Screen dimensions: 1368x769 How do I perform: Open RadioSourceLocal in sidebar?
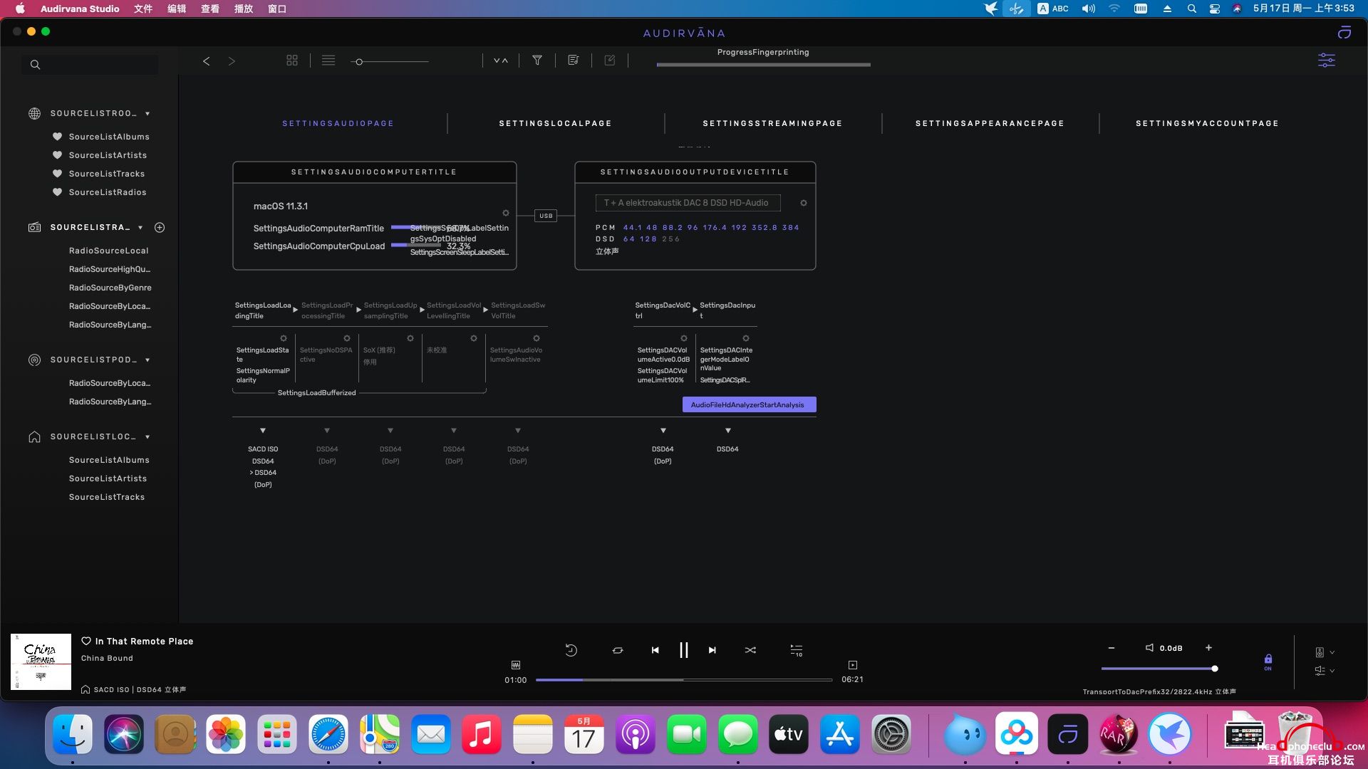click(x=109, y=251)
